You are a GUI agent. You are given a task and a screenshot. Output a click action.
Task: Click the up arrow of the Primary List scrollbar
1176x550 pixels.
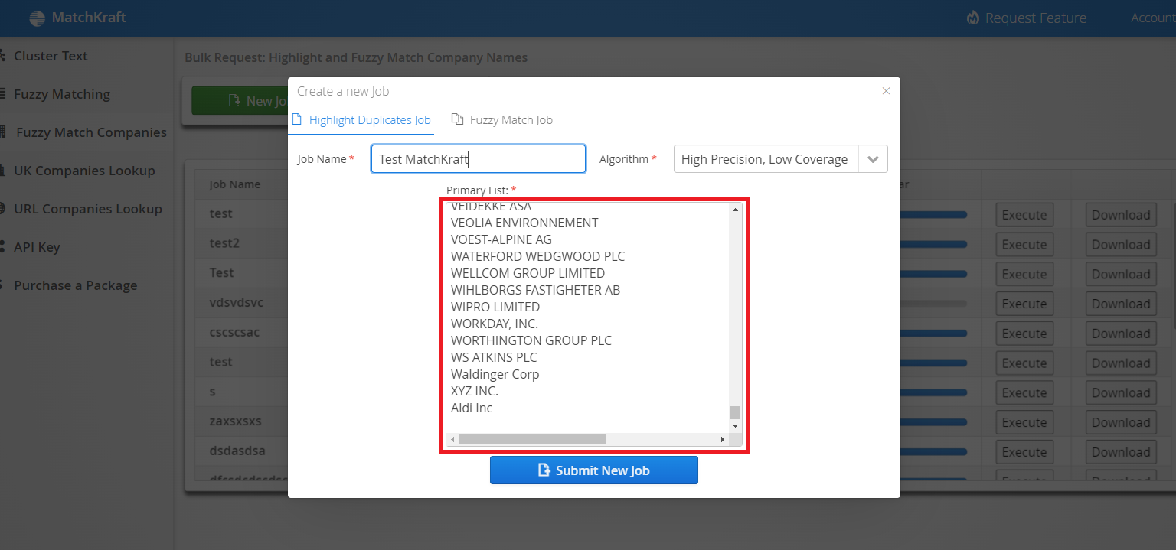tap(735, 210)
